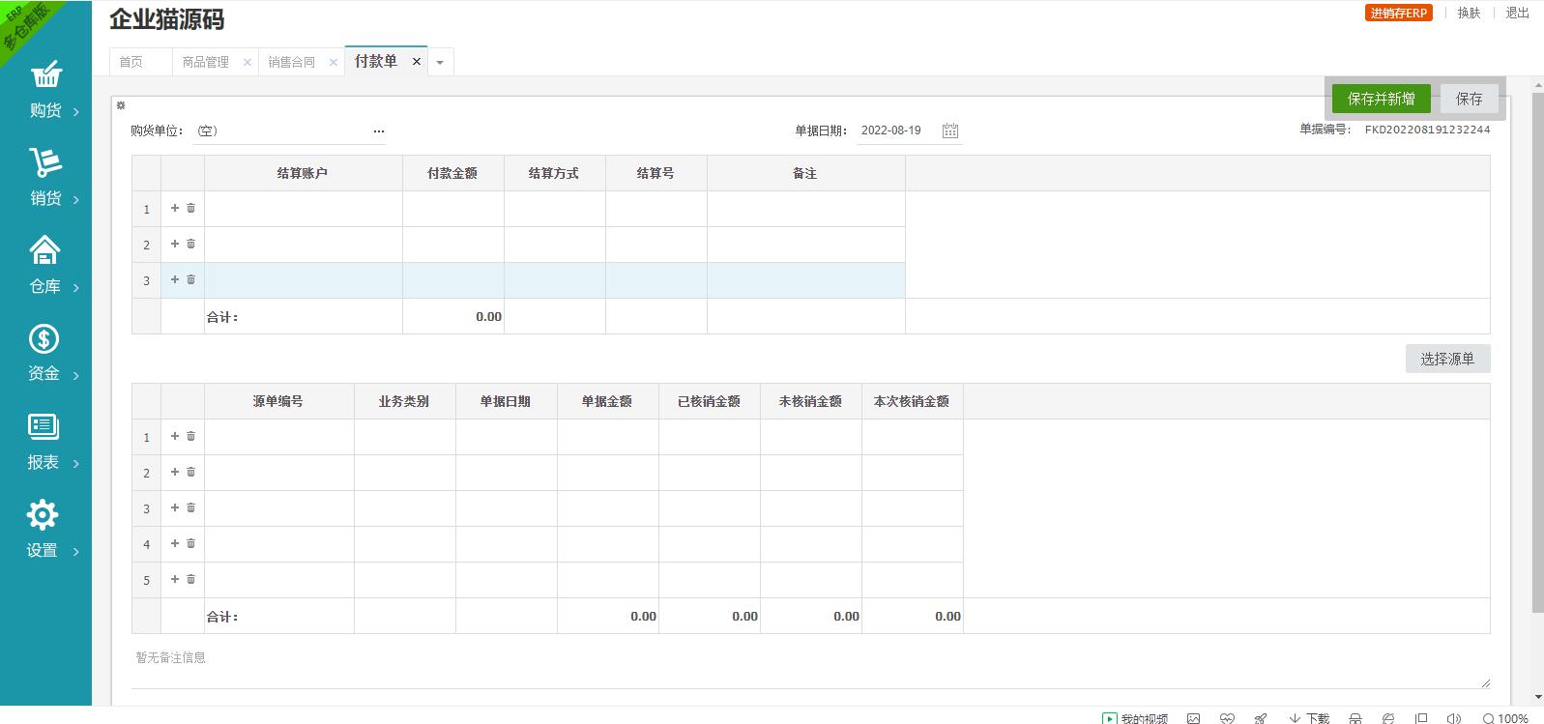Click the small gear icon above 购货单位
1544x724 pixels.
121,105
